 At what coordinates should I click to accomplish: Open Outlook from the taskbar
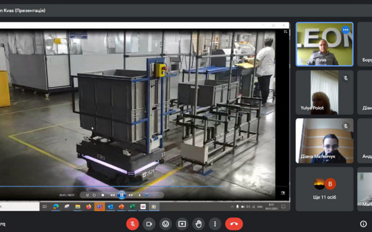pyautogui.click(x=111, y=206)
